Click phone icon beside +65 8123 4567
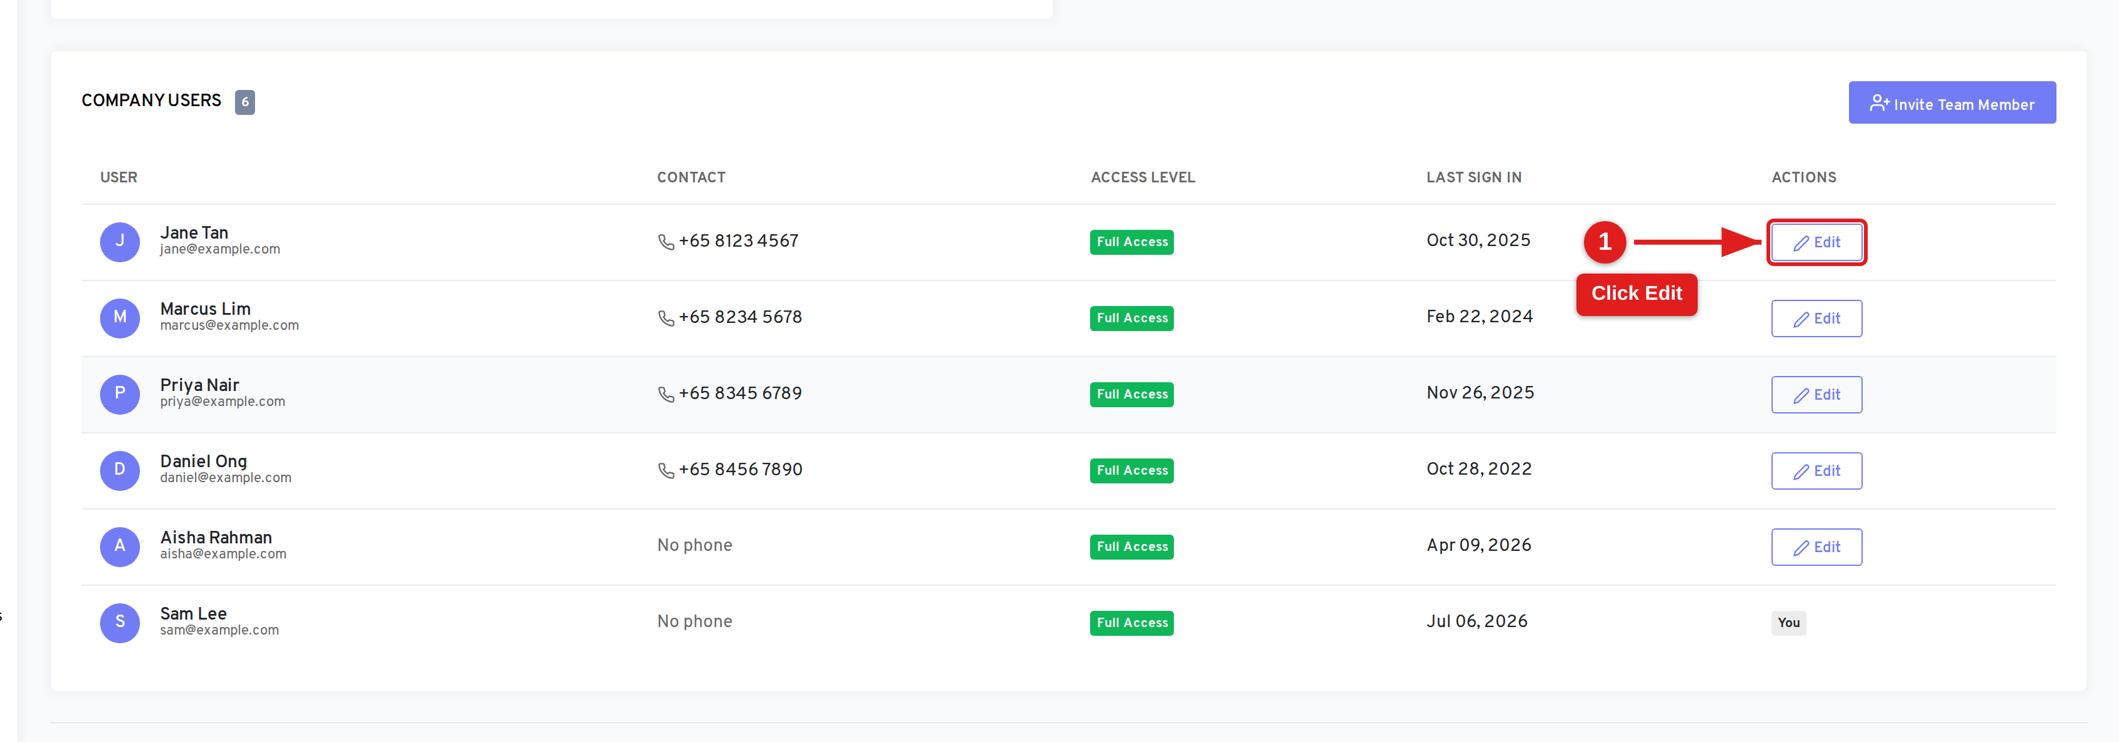2119x742 pixels. tap(666, 242)
